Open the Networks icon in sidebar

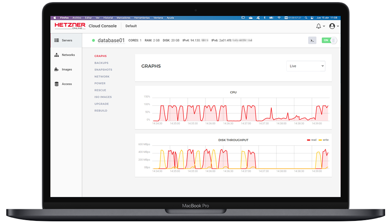(57, 55)
